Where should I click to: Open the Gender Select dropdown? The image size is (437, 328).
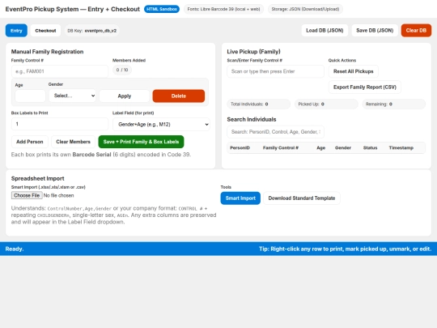pos(73,96)
